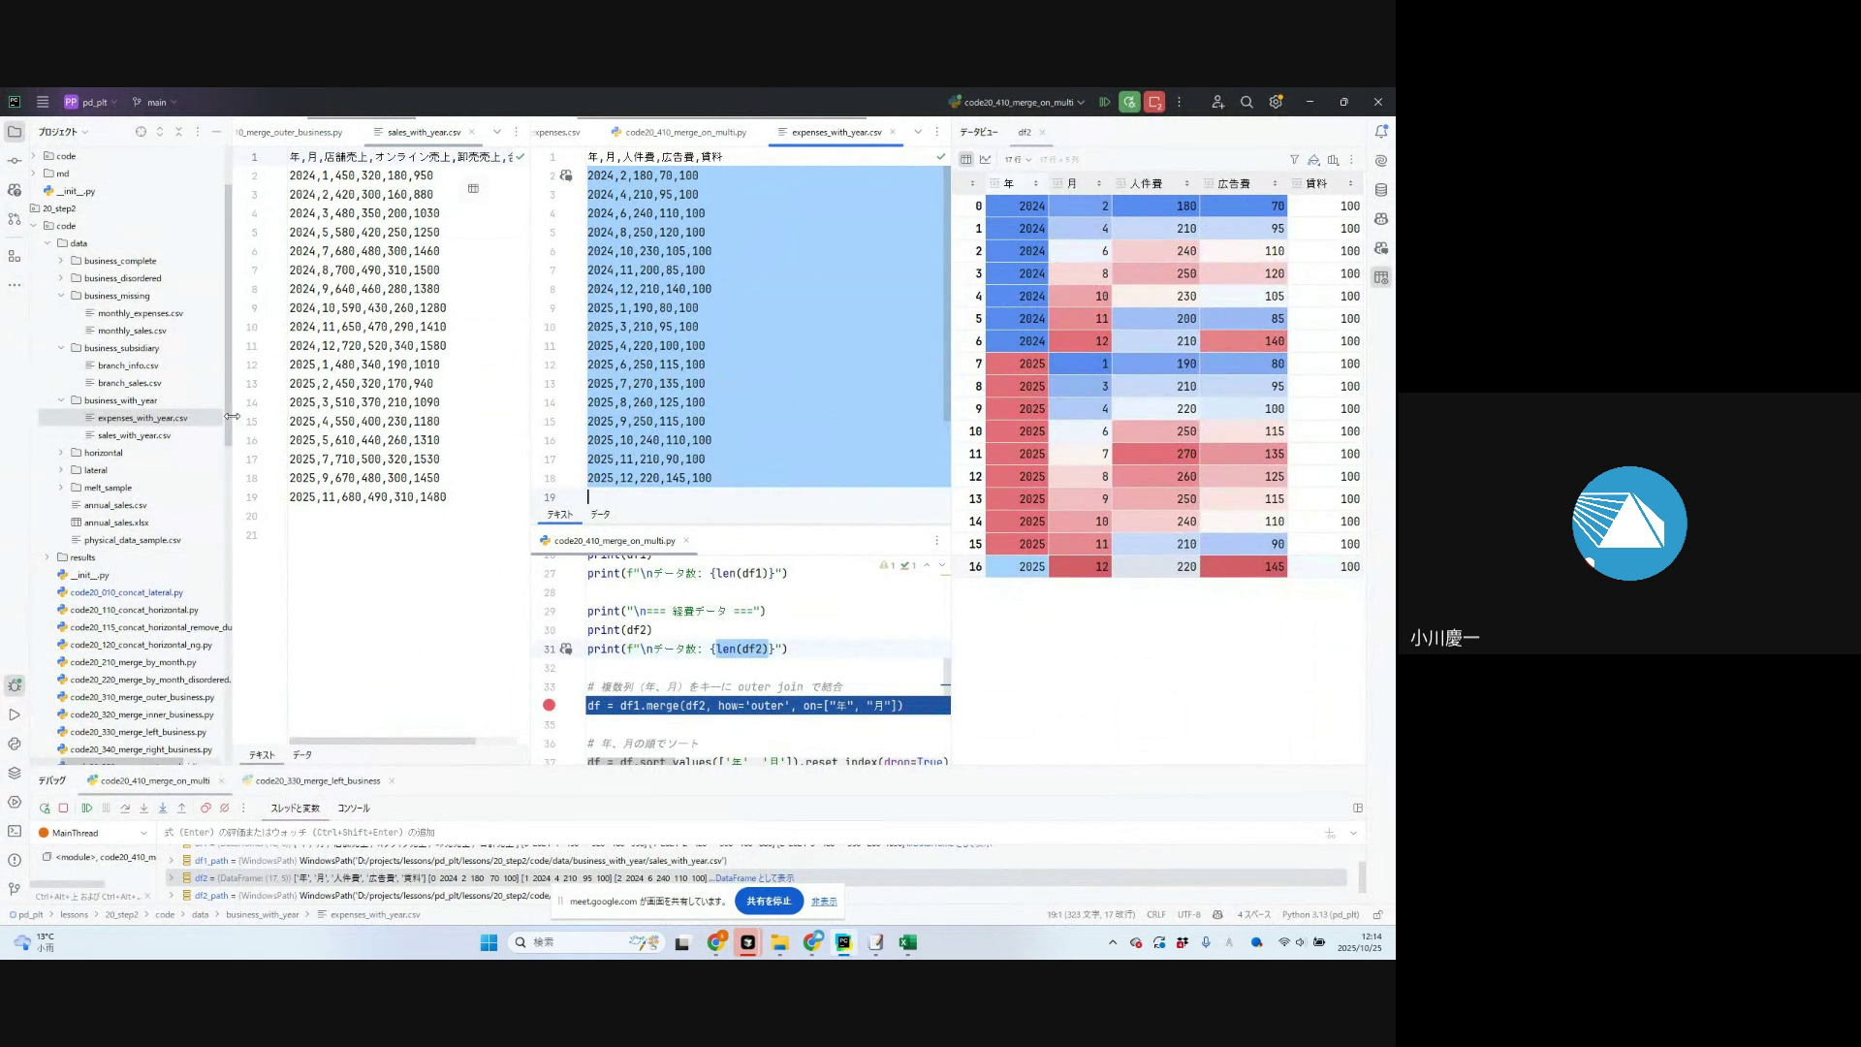Click the red Stop debugger icon
The image size is (1861, 1047).
[x=63, y=809]
